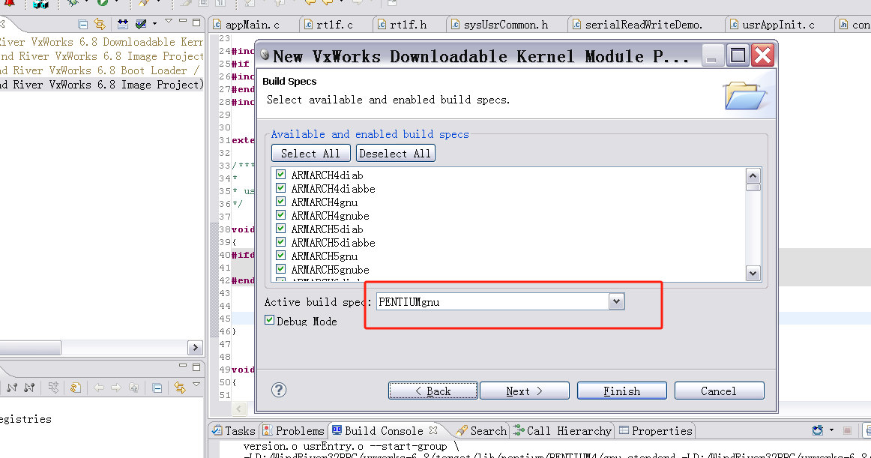Open help for the Build Specs wizard
This screenshot has height=458, width=871.
(x=279, y=391)
